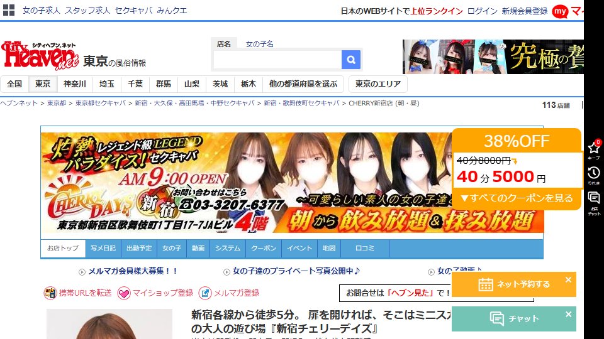Viewport: 604px width, 339px height.
Task: Click the 携帯URLを転送 icon
Action: [50, 293]
